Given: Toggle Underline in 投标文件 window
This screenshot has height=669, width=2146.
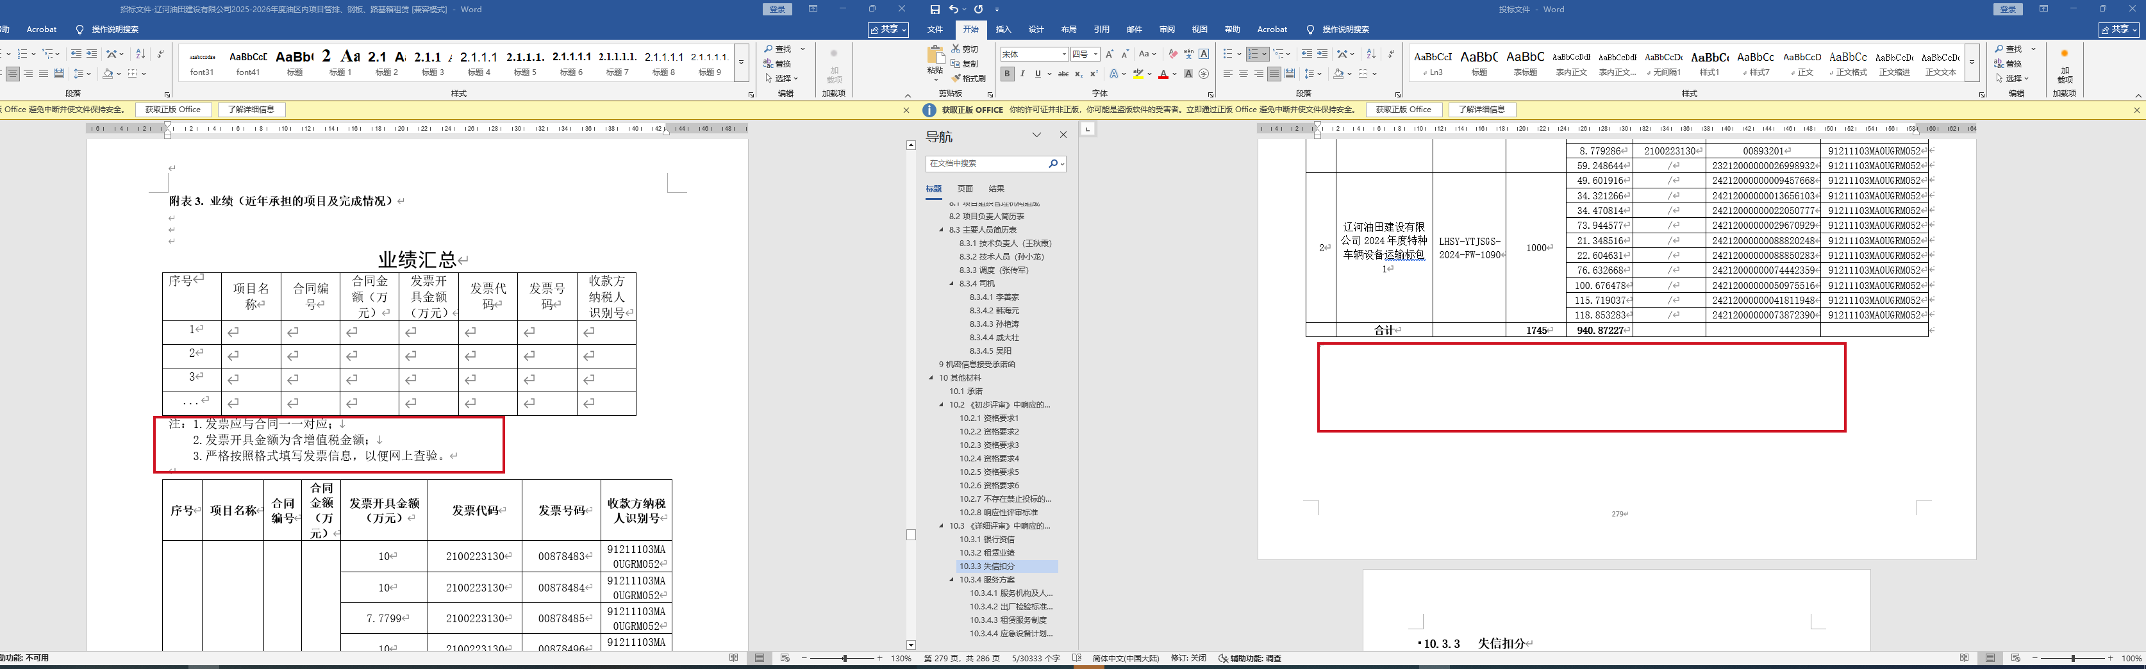Looking at the screenshot, I should (x=1037, y=74).
